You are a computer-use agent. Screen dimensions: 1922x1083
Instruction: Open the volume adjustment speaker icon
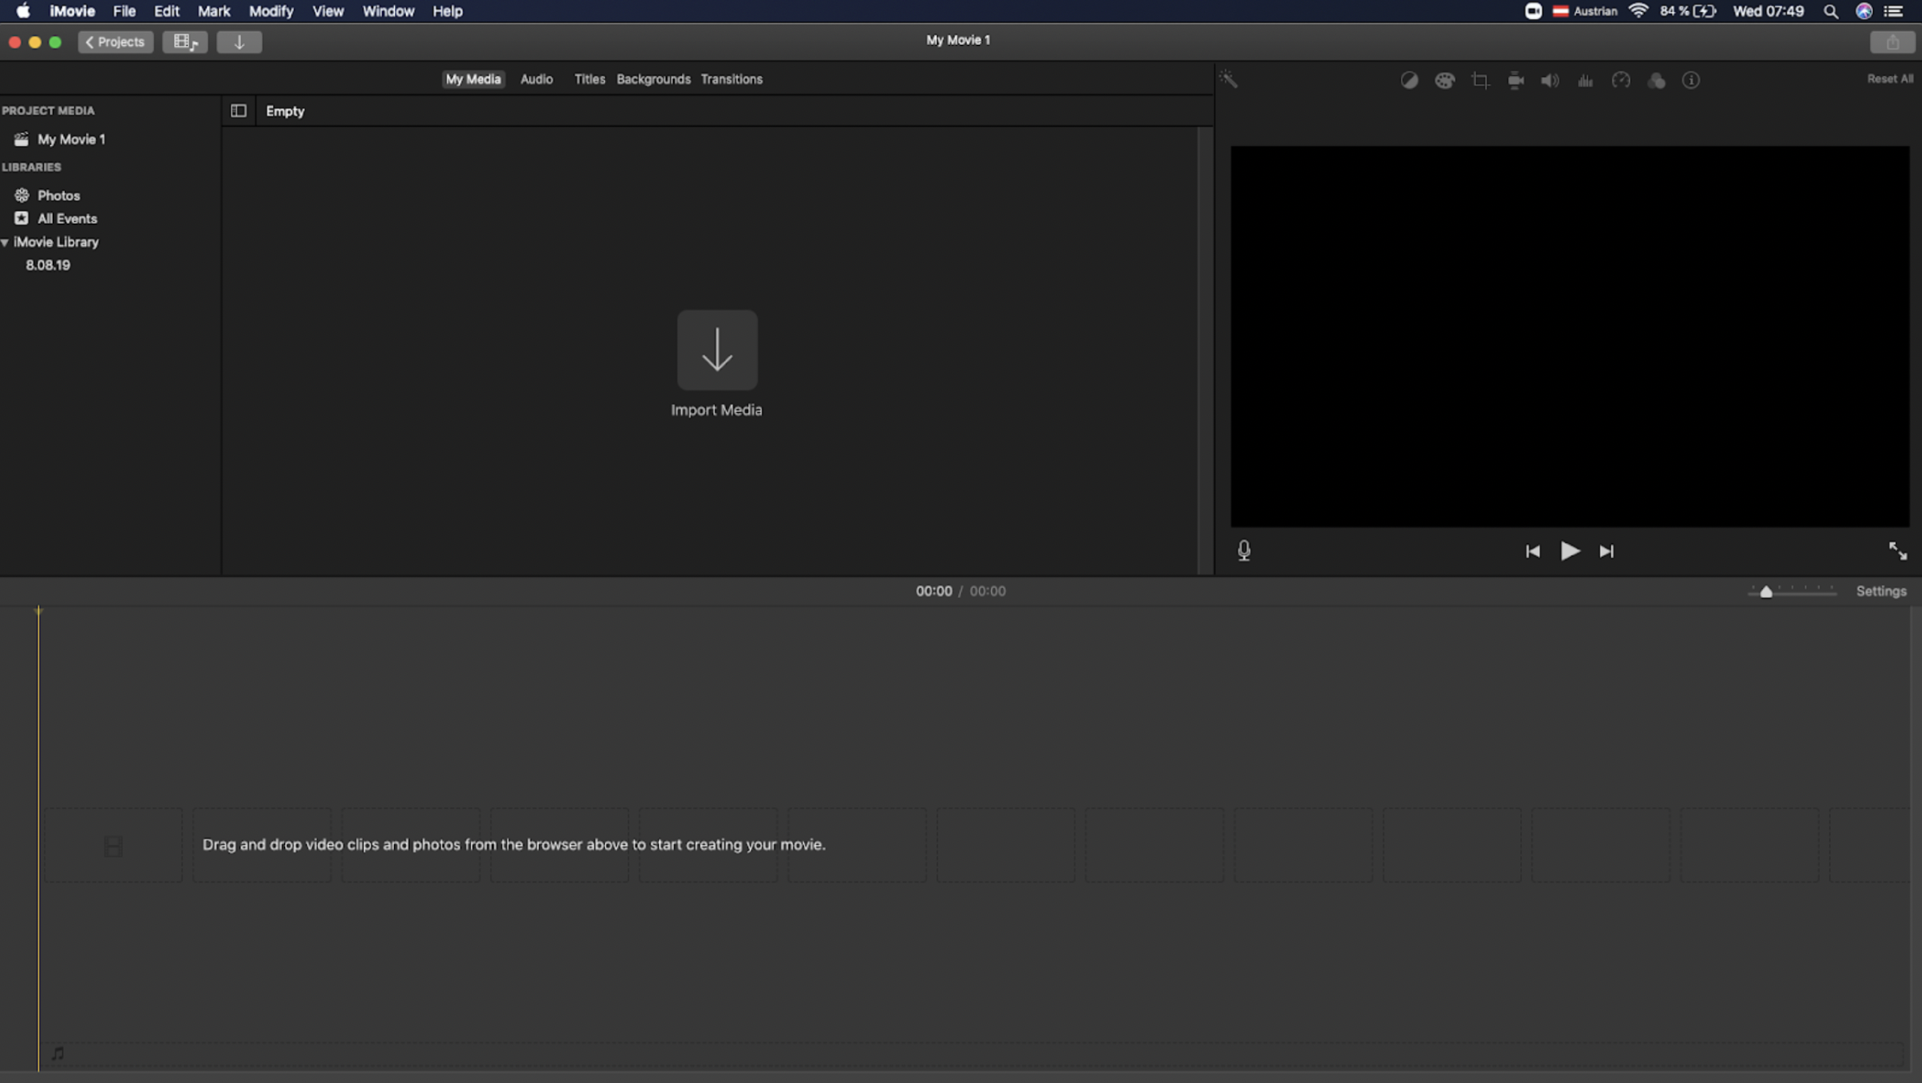[1550, 80]
